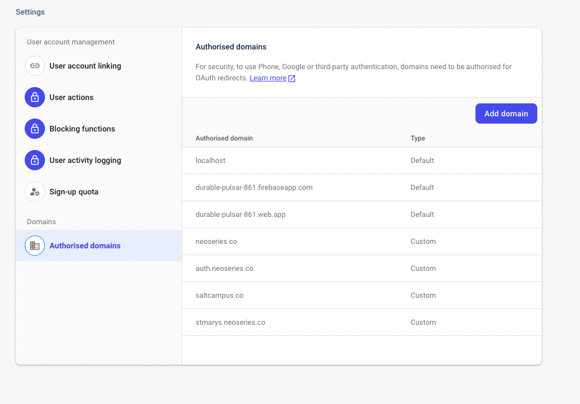Click Custom type of the neoseries.co row
This screenshot has height=404, width=580.
(423, 242)
